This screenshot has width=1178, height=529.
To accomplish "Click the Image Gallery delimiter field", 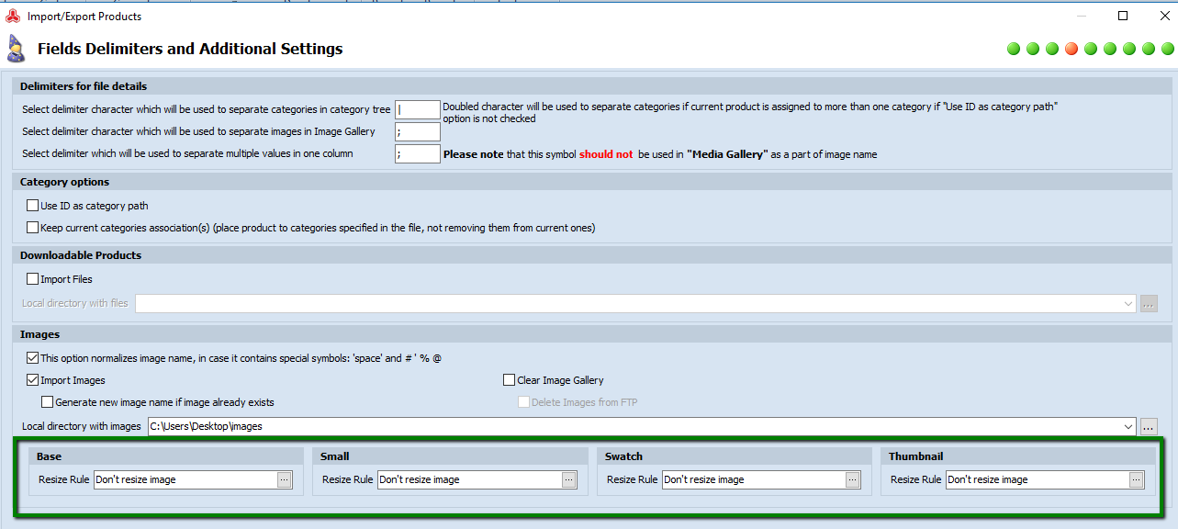I will [418, 132].
